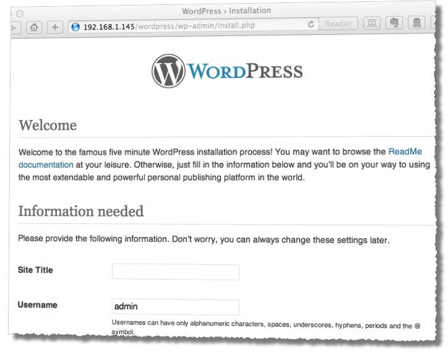The height and width of the screenshot is (352, 448).
Task: Click the Evernote elephant toolbar icon
Action: pyautogui.click(x=394, y=22)
